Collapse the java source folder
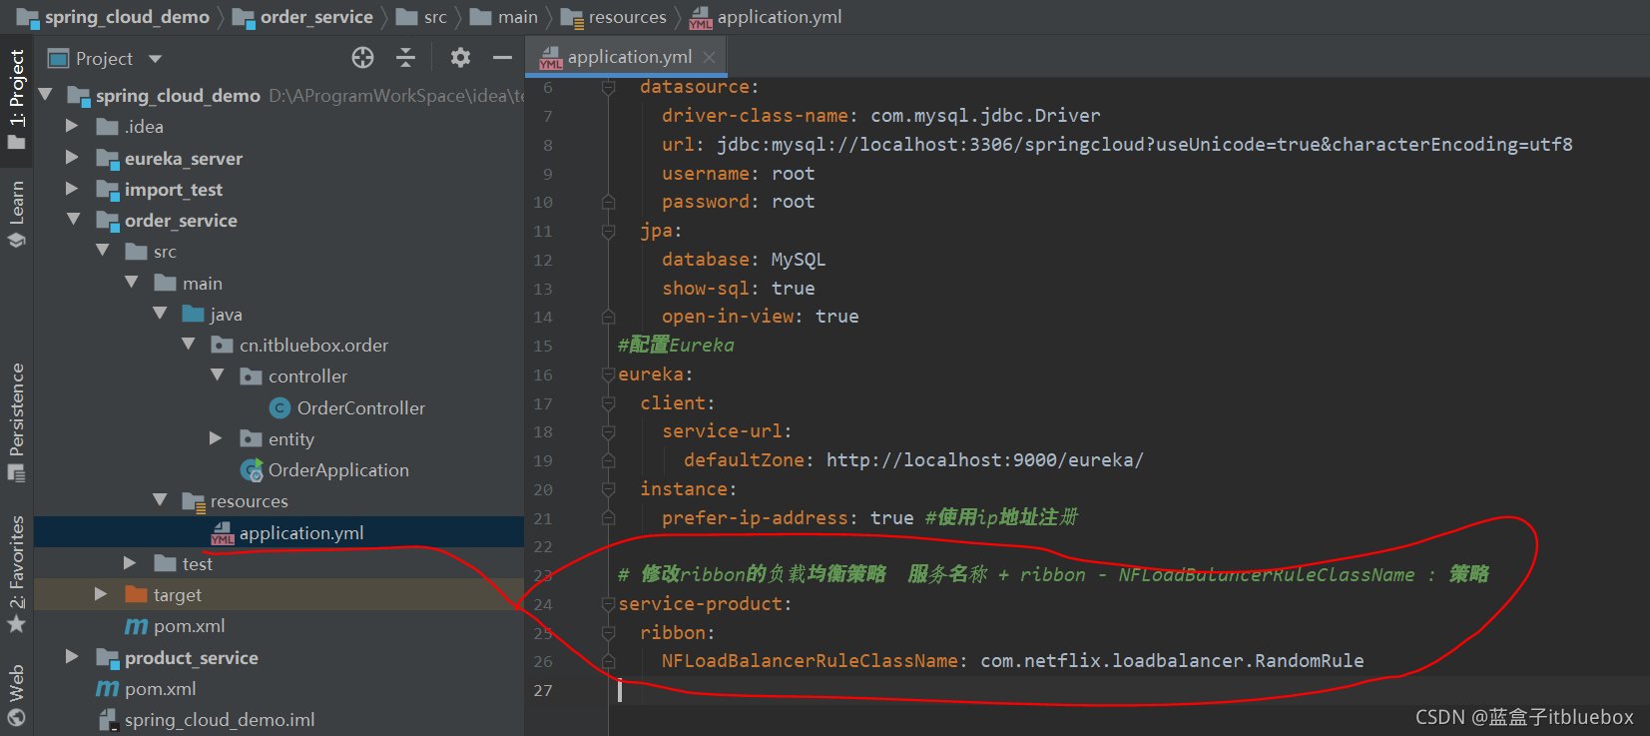 point(161,314)
